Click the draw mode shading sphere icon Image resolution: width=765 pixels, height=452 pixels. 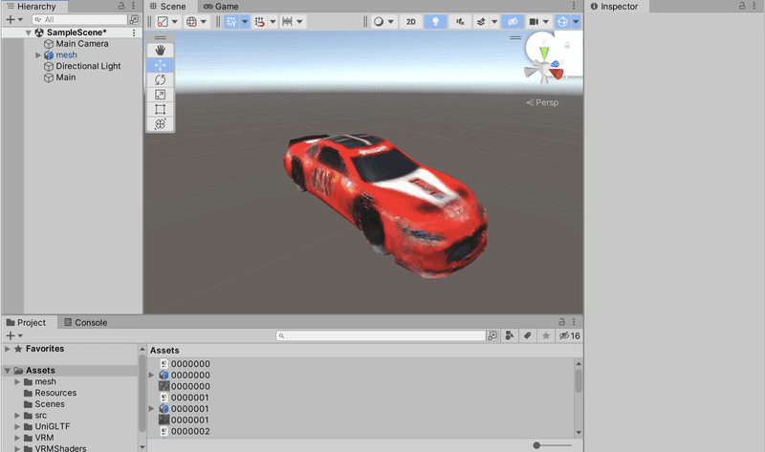click(378, 21)
